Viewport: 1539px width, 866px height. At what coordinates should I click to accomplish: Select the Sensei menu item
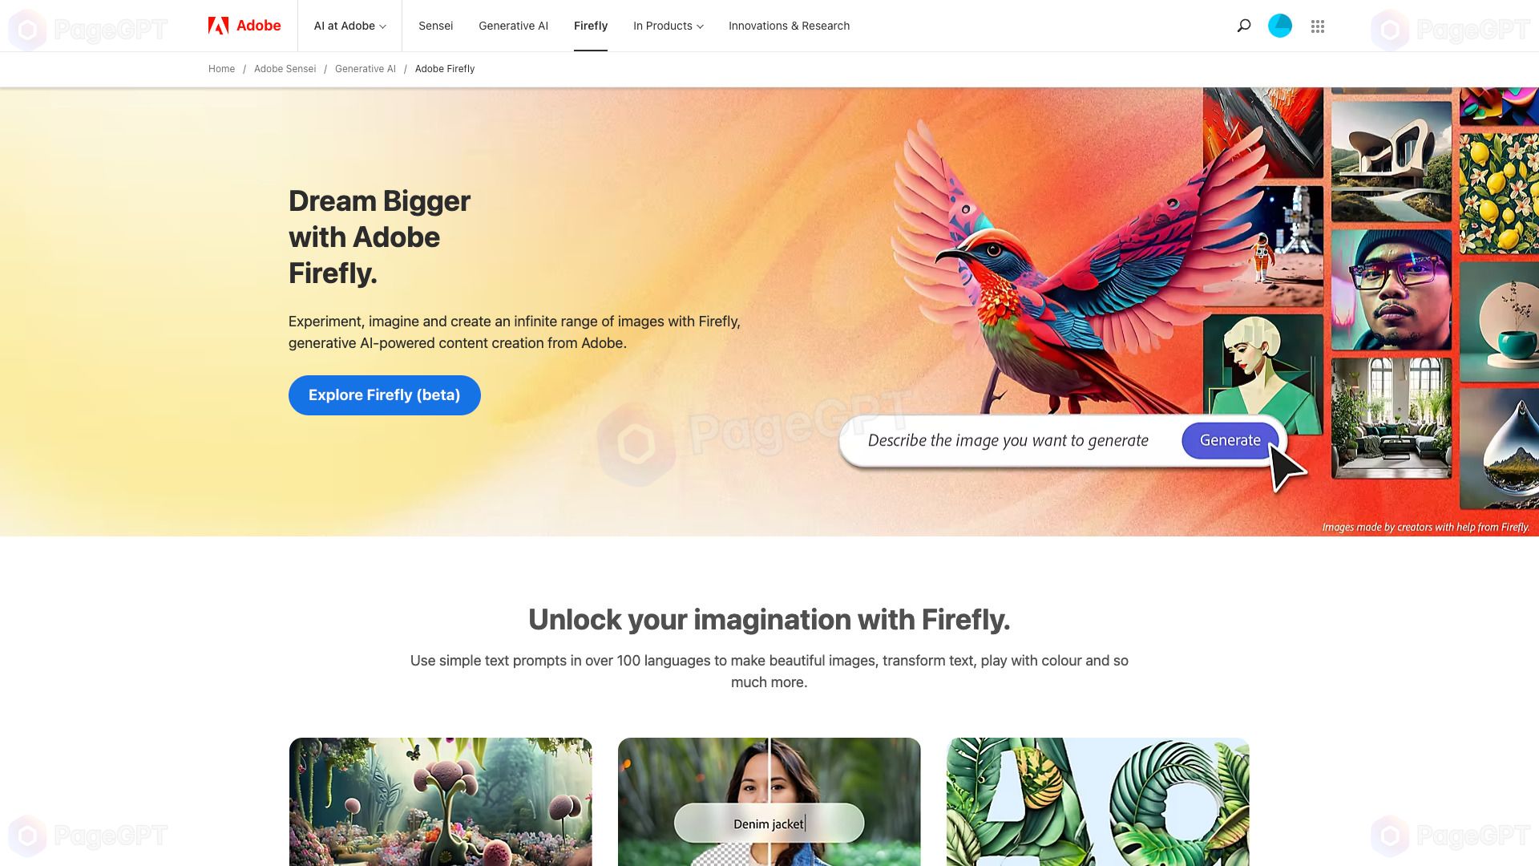435,26
